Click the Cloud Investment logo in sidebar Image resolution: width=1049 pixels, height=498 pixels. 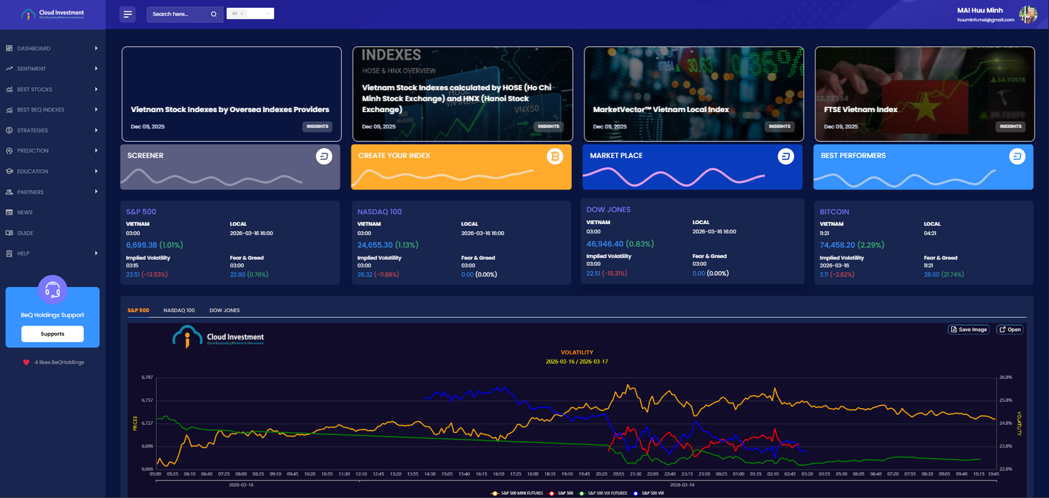(52, 14)
